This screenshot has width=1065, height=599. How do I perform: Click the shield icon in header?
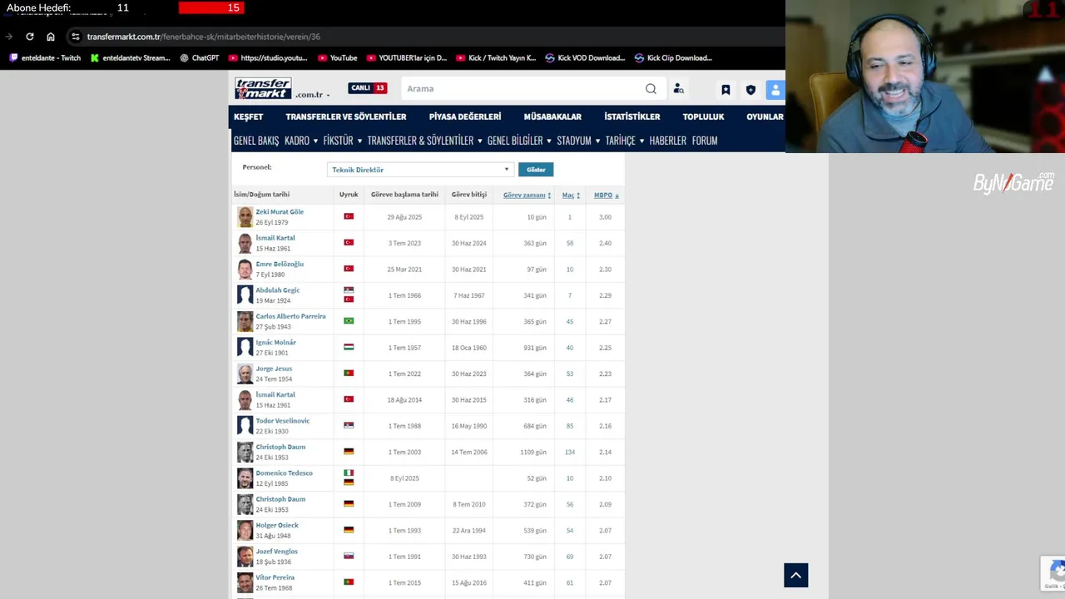[750, 89]
